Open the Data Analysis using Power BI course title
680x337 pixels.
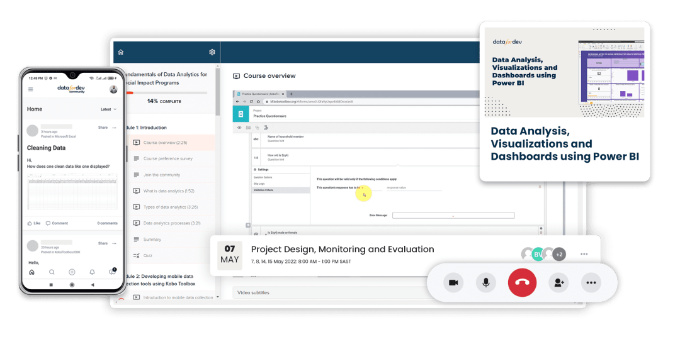565,144
